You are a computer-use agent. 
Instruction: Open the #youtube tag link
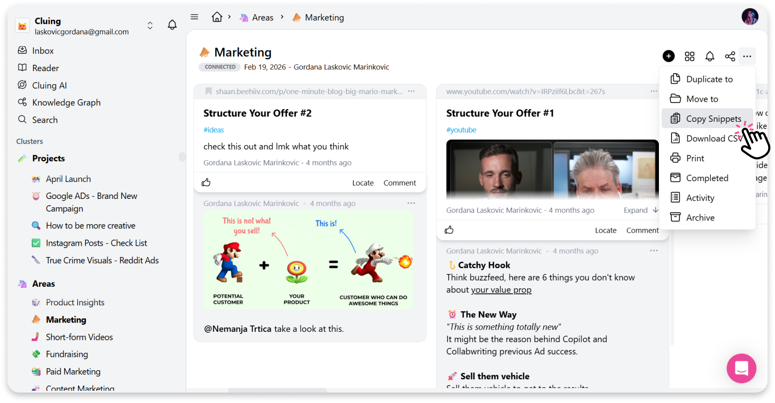[461, 130]
